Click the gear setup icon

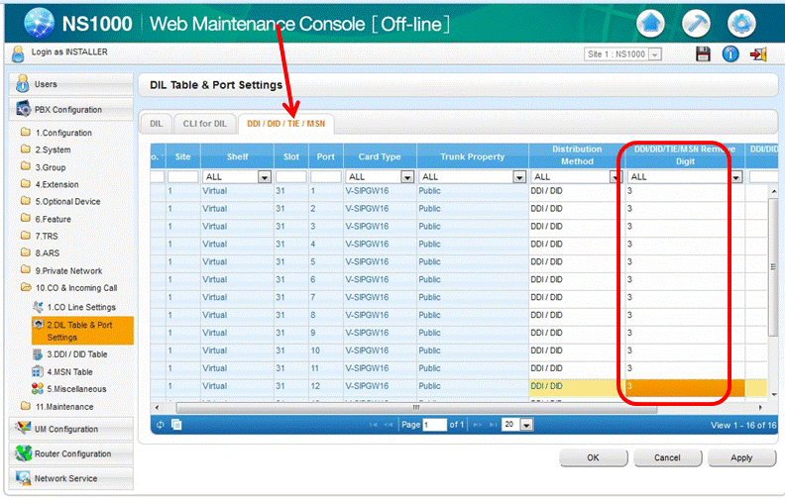[x=742, y=23]
